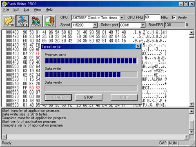This screenshot has width=196, height=147.
Task: Open the Help menu
Action: coord(49,10)
